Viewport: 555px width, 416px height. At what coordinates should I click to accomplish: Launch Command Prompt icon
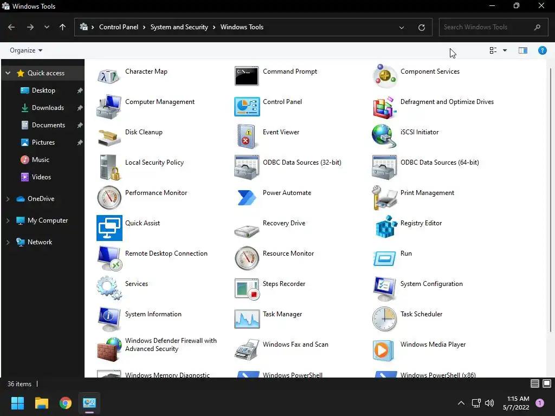247,76
